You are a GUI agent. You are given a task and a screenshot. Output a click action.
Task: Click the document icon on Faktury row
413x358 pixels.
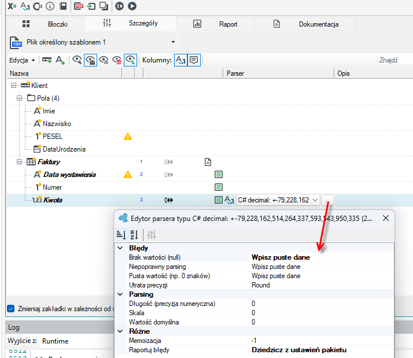pyautogui.click(x=208, y=162)
